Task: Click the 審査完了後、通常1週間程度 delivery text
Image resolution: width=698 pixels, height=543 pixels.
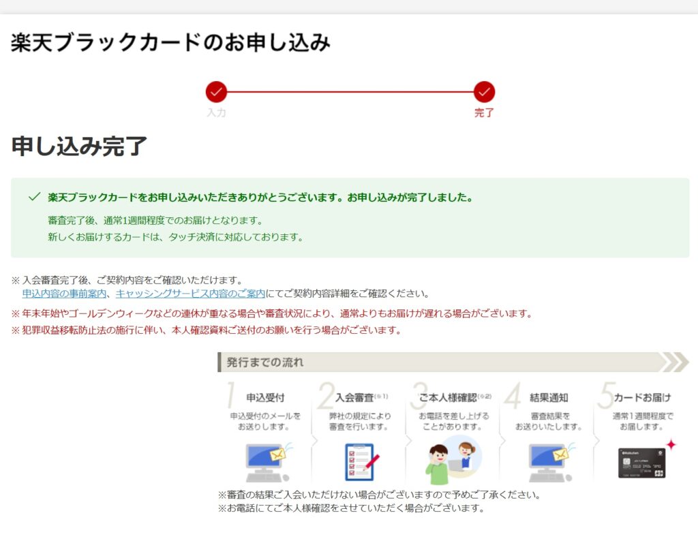Action: [x=155, y=220]
